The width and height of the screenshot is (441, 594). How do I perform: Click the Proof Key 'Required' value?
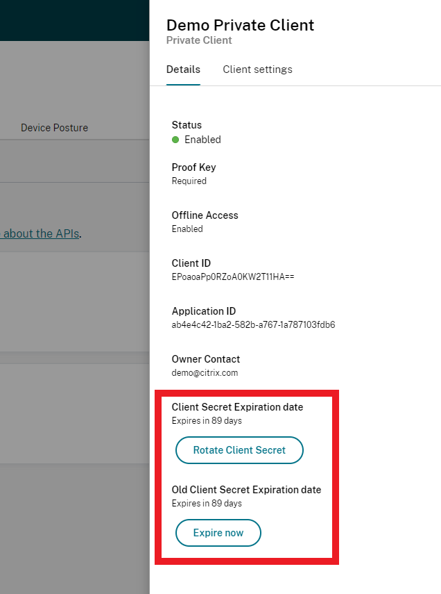click(x=189, y=181)
